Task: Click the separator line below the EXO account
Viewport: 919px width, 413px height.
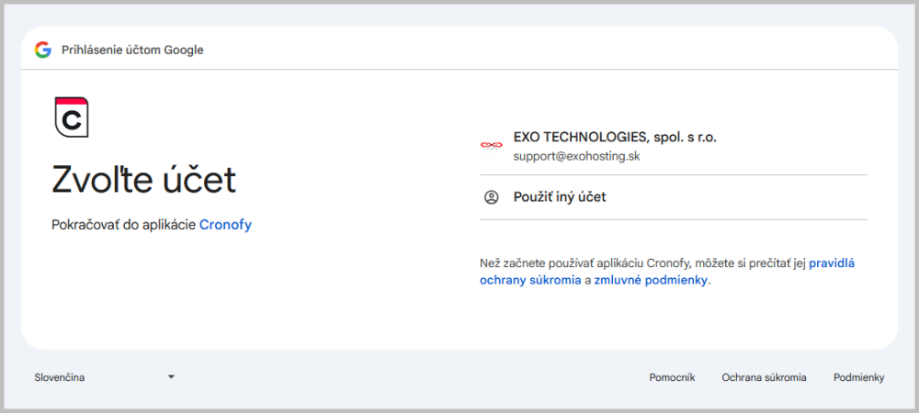Action: click(x=674, y=174)
